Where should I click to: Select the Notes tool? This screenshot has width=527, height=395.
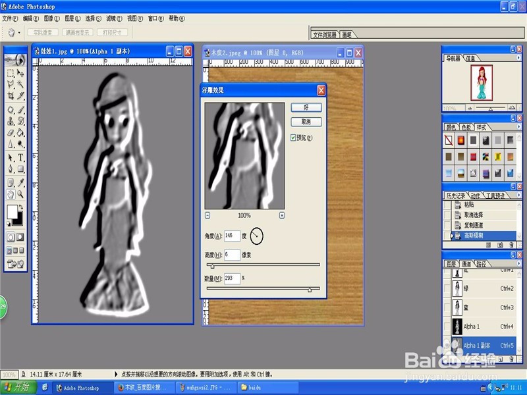click(11, 183)
